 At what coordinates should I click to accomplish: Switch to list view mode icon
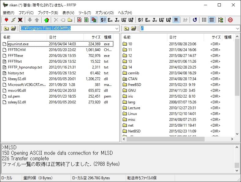pyautogui.click(x=204, y=20)
